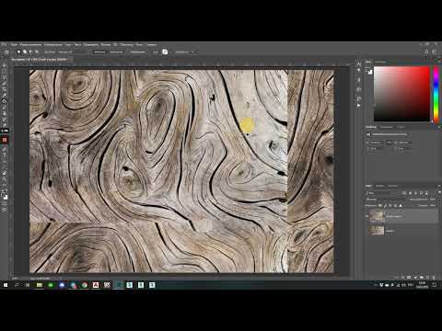Click the Create new group folder icon
The image size is (442, 331).
click(x=422, y=277)
